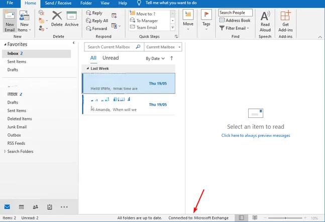Collapse the Last Week group

tap(88, 68)
